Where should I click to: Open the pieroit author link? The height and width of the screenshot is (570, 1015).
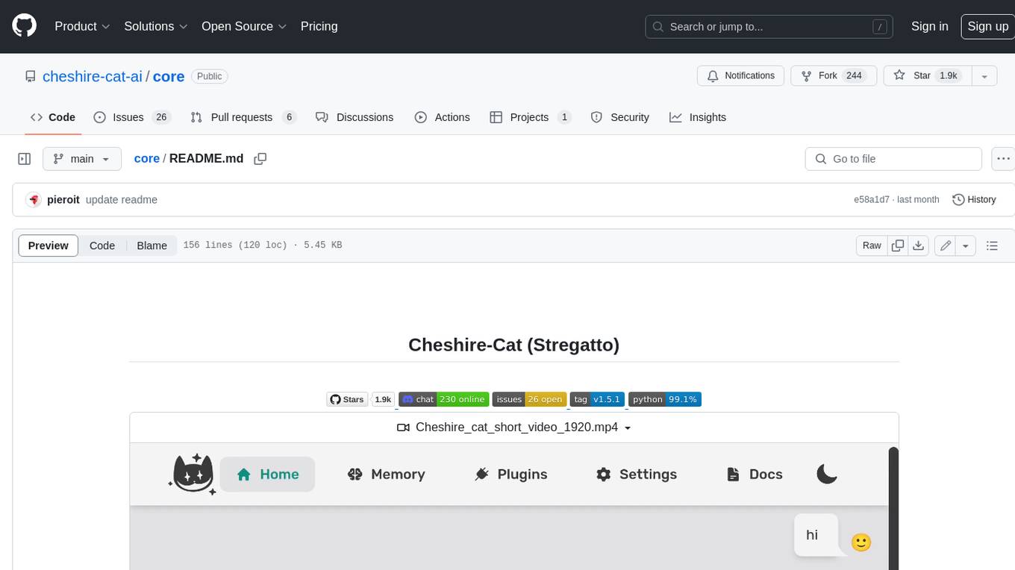pos(63,200)
